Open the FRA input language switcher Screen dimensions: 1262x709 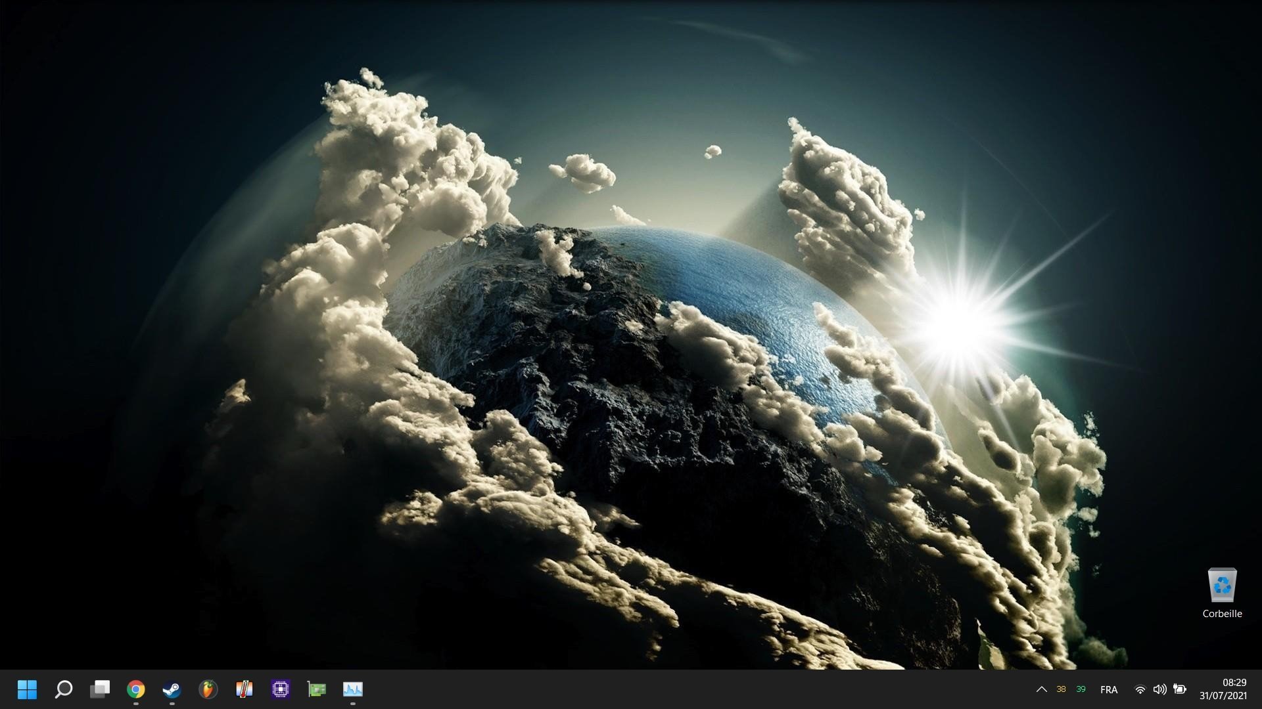coord(1109,689)
